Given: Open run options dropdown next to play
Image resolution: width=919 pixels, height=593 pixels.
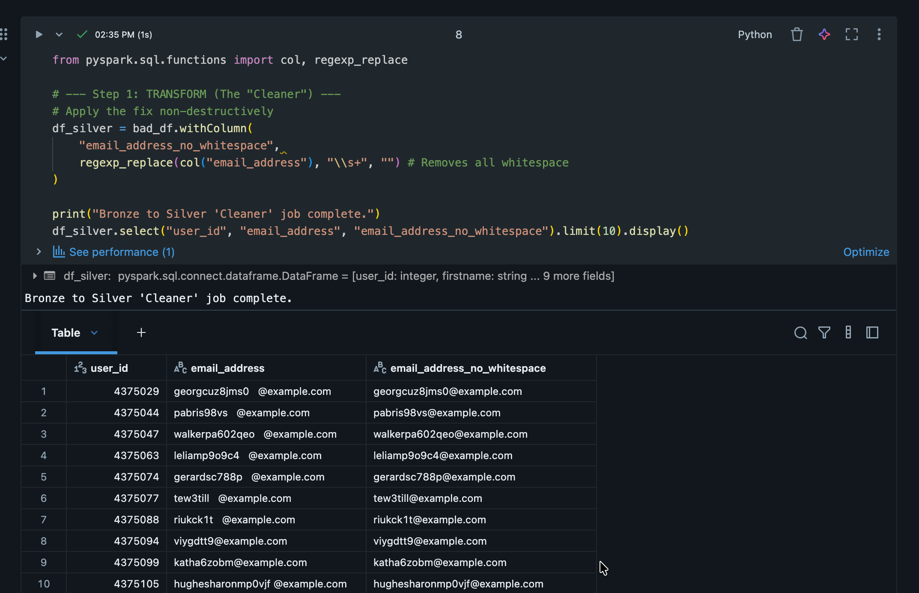Looking at the screenshot, I should click(59, 34).
